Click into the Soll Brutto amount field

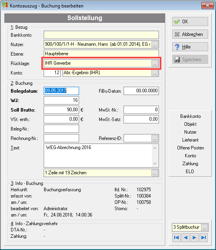(61, 110)
